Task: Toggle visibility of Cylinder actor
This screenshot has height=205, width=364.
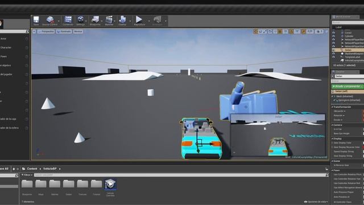Action: click(334, 36)
